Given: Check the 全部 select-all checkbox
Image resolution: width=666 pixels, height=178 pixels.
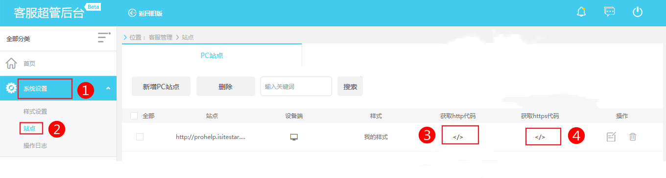Looking at the screenshot, I should [134, 116].
